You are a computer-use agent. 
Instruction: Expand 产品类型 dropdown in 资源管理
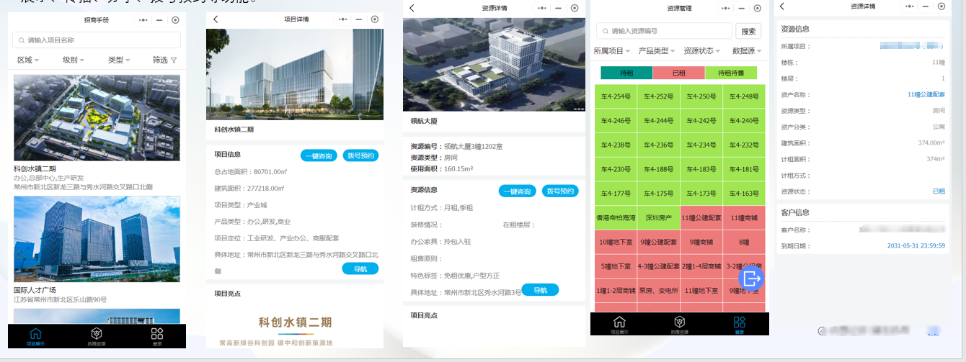[657, 51]
